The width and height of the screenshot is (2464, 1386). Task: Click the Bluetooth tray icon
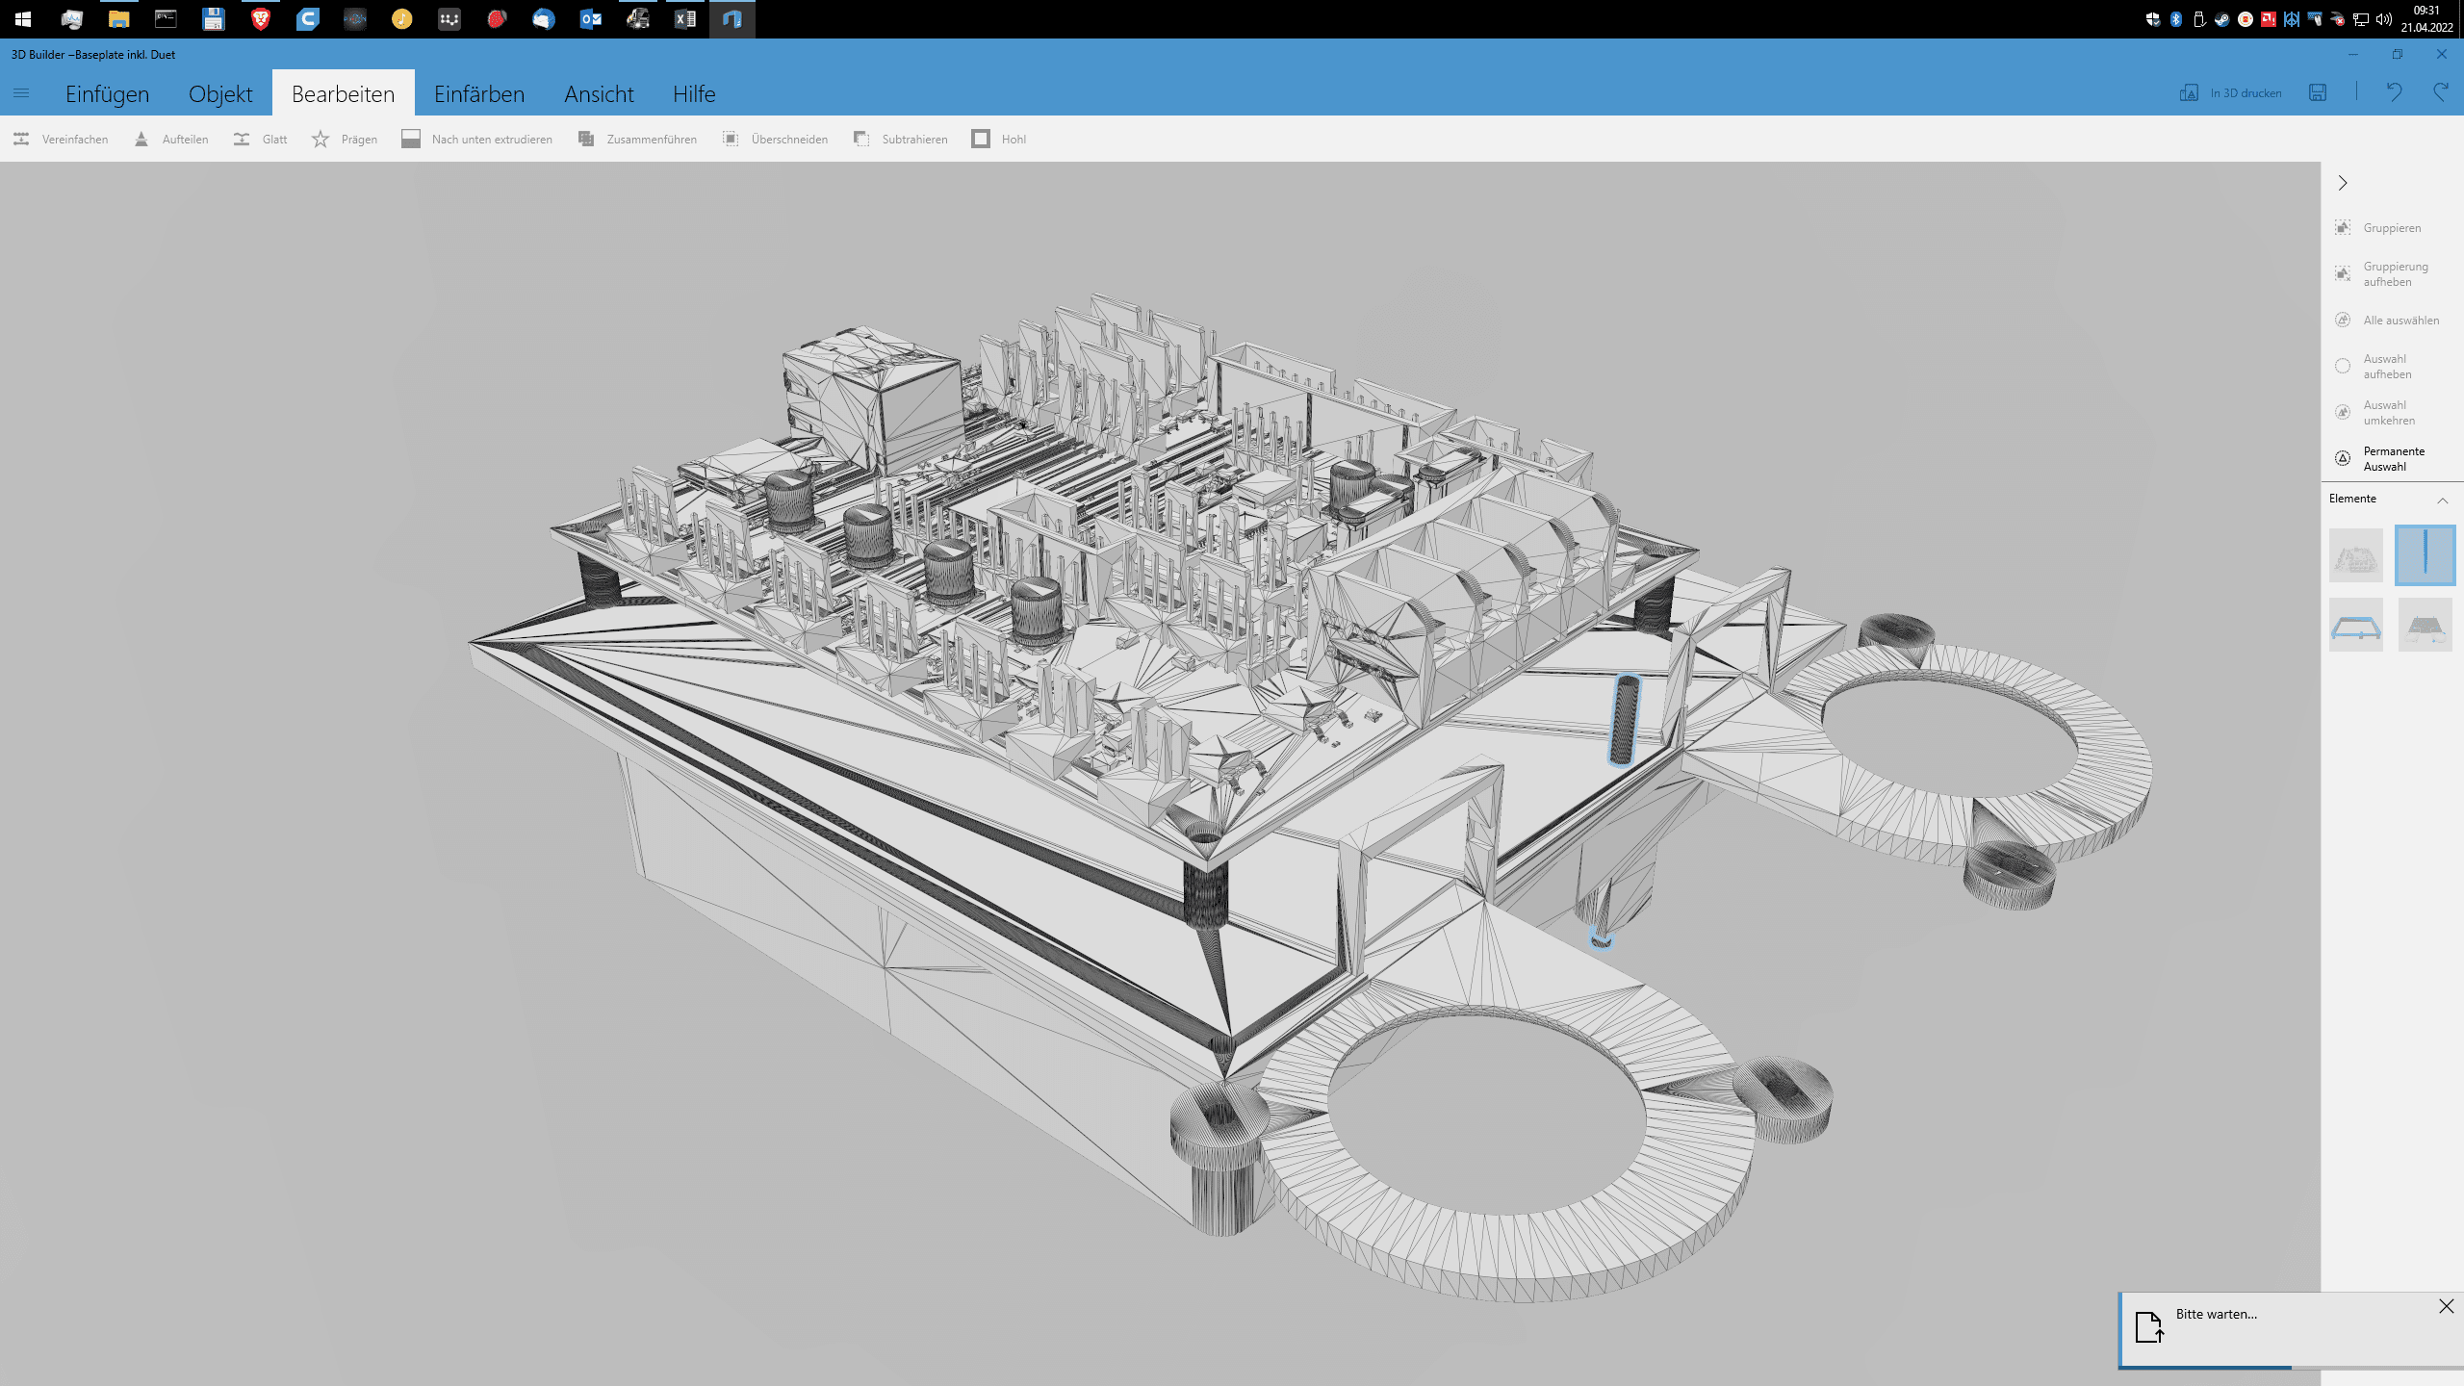pyautogui.click(x=2176, y=19)
